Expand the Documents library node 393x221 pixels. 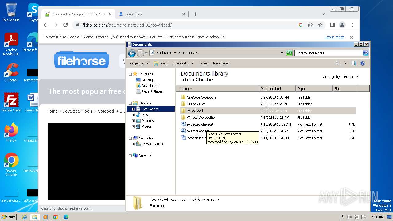click(x=133, y=109)
